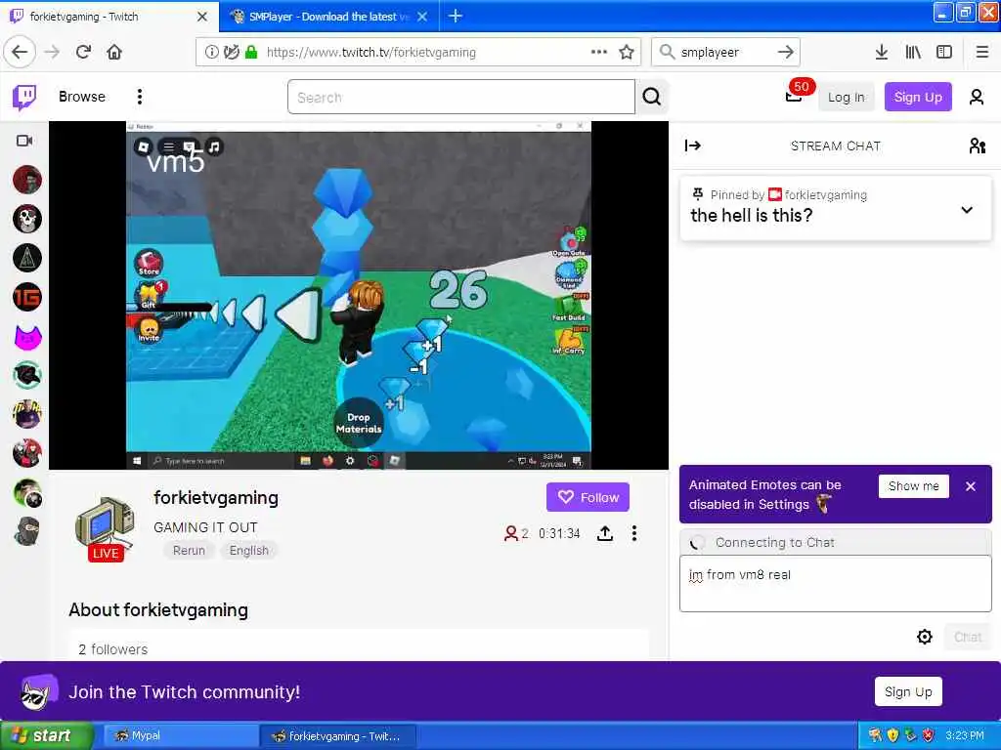1001x750 pixels.
Task: Collapse the stream chat panel arrow
Action: (x=693, y=146)
